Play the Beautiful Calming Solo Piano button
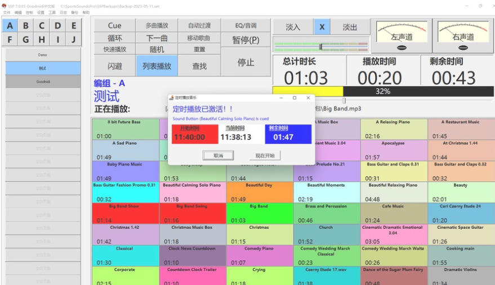Image resolution: width=495 pixels, height=285 pixels. [193, 192]
